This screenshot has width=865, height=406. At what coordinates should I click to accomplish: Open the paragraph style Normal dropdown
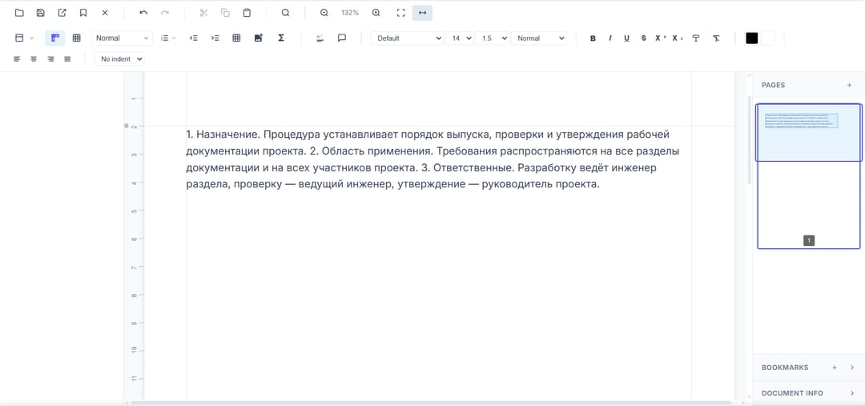click(x=123, y=38)
